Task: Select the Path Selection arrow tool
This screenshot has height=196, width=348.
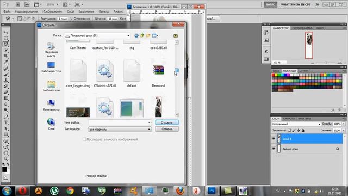Action: click(x=6, y=128)
